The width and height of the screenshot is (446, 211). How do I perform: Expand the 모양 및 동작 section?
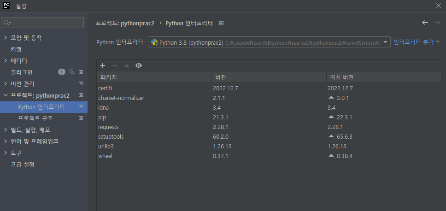(x=6, y=37)
